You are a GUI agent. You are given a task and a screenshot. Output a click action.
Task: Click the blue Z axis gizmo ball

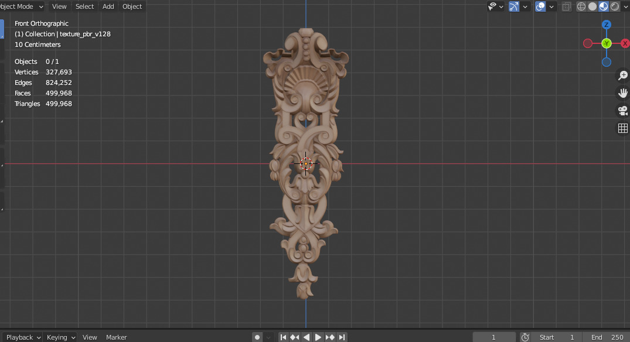click(607, 25)
